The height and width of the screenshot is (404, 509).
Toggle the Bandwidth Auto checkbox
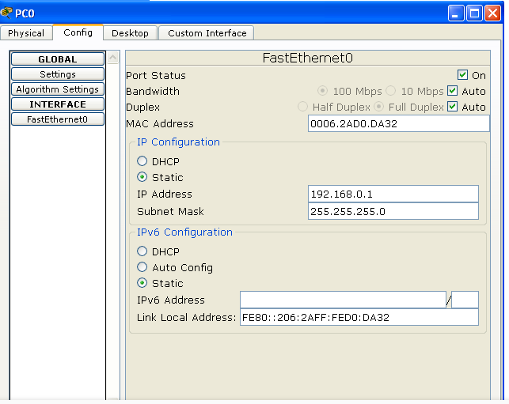(x=452, y=91)
